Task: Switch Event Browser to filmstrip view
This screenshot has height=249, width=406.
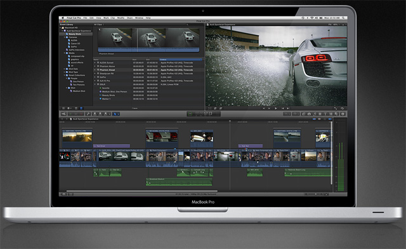Action: [76, 108]
